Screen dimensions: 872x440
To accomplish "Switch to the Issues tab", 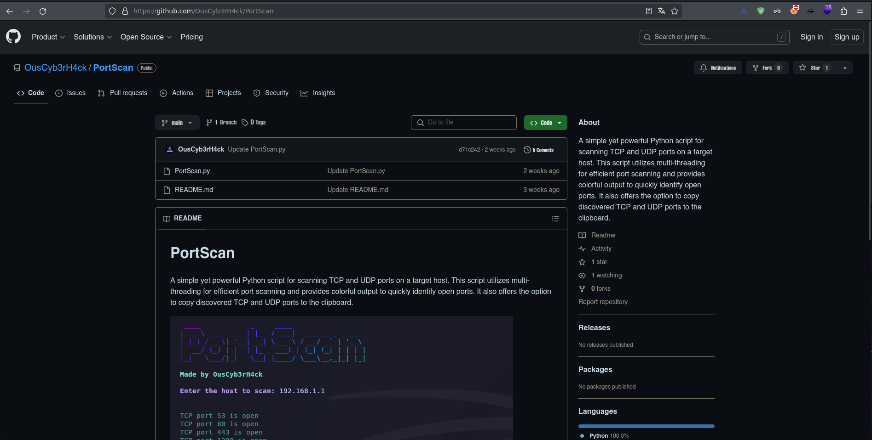I will [70, 93].
